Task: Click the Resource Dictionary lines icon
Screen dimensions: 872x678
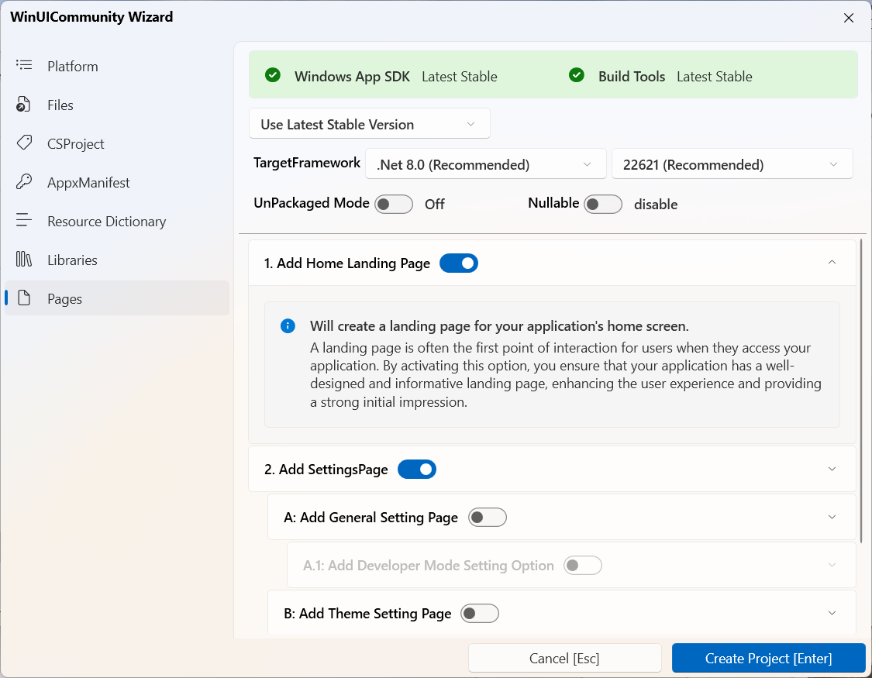Action: coord(24,221)
